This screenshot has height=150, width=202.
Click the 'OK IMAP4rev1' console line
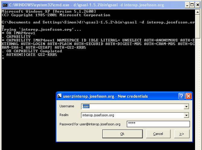18,33
